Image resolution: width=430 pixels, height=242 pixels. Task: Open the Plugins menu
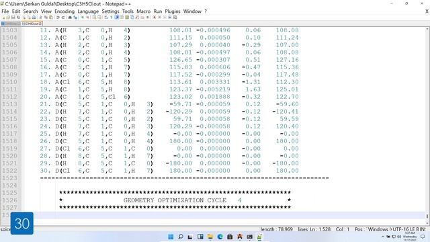pos(173,11)
